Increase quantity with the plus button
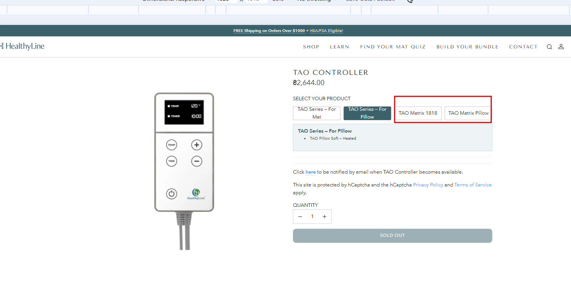 (324, 217)
